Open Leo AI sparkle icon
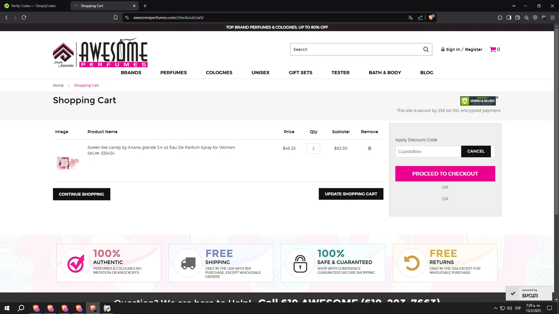 coord(526,17)
